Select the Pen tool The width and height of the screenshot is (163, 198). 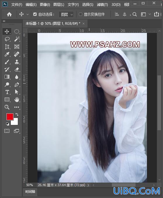[x=17, y=84]
